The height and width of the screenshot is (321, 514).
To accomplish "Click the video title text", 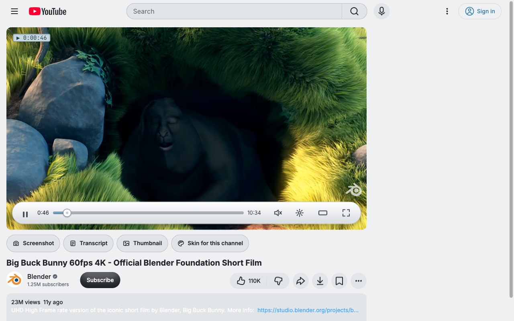I will pos(134,263).
